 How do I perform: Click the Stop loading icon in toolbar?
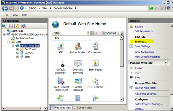click(x=157, y=8)
